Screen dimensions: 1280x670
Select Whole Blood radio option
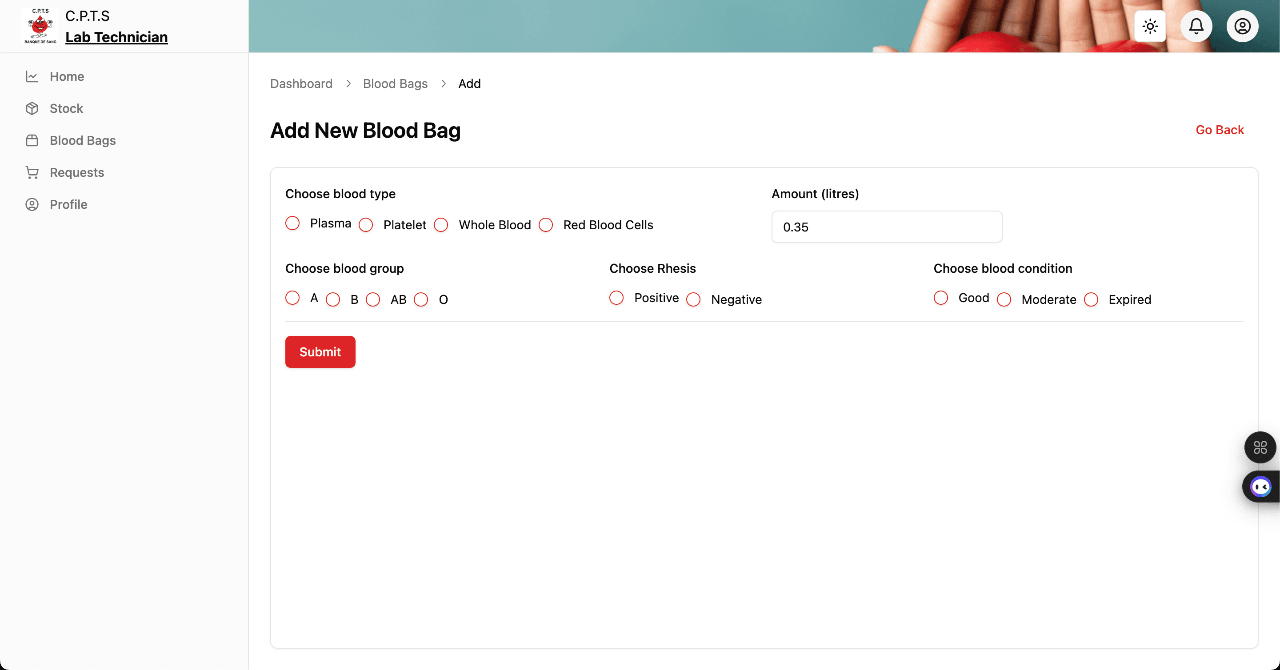tap(441, 225)
